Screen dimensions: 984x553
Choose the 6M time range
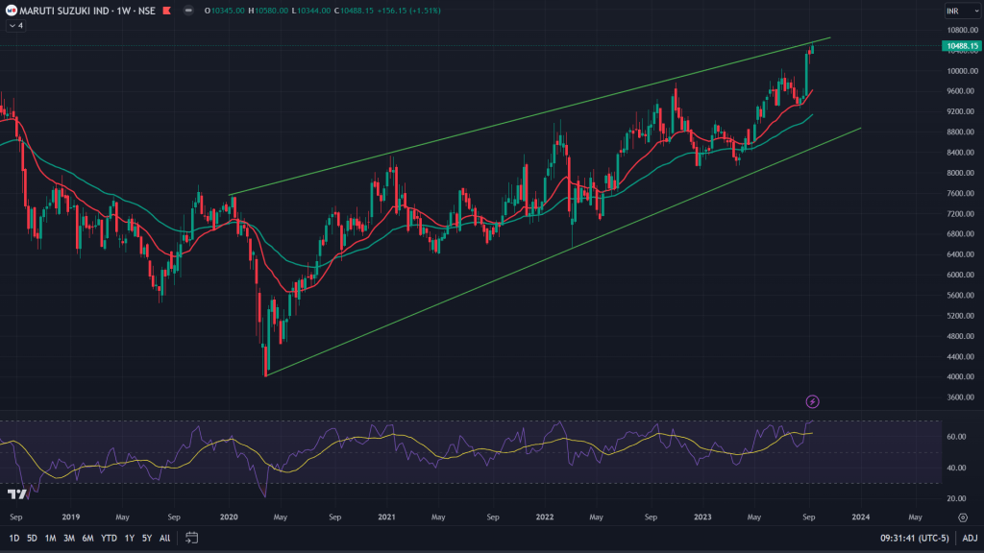tap(87, 538)
